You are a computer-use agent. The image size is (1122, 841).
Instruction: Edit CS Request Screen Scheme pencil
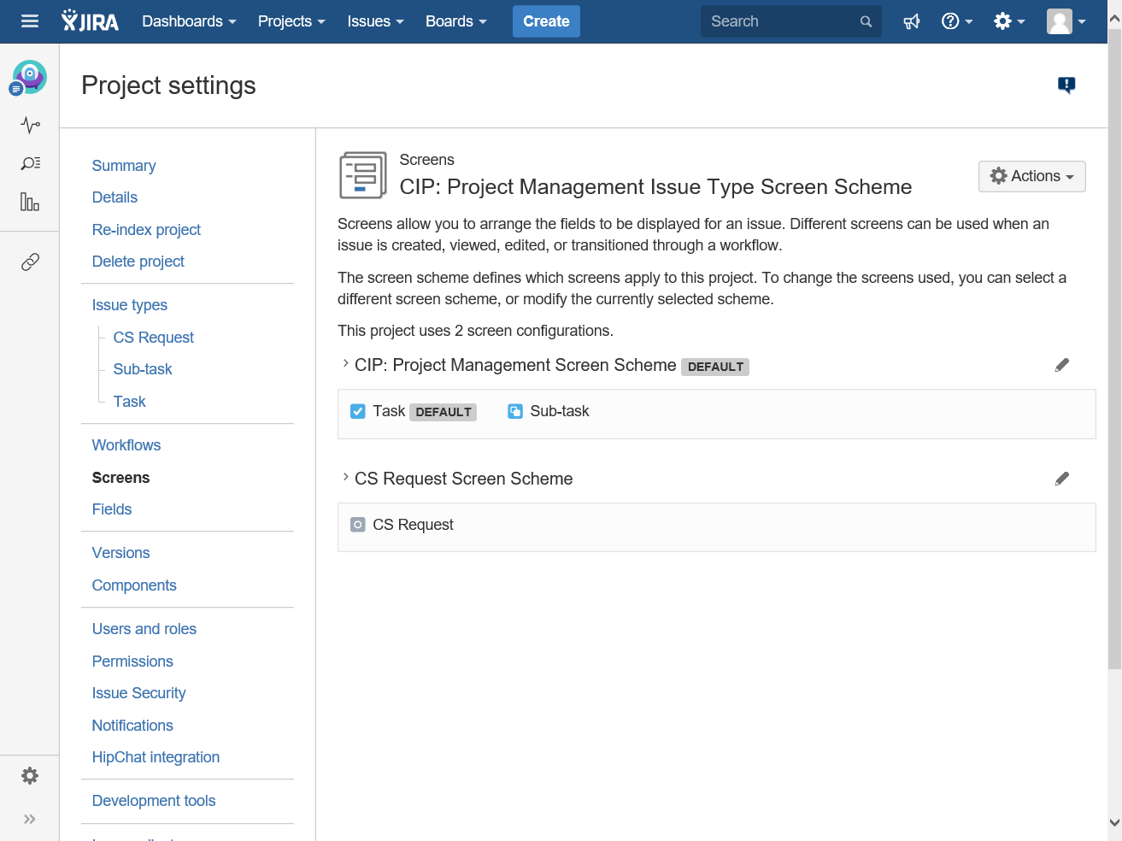1062,479
